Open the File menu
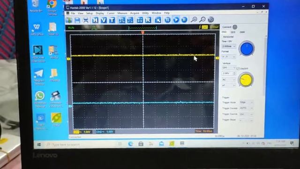 (73, 14)
